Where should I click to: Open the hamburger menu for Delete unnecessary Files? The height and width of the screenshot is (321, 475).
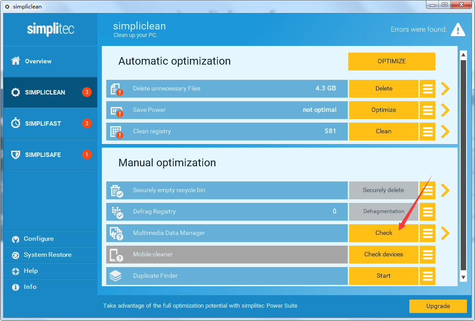coord(427,89)
